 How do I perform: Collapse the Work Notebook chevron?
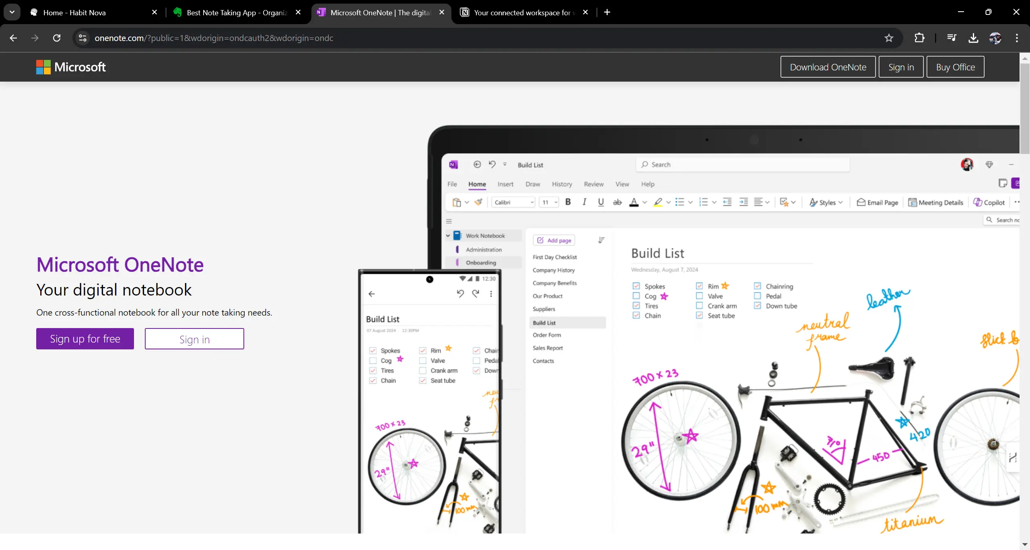(448, 236)
